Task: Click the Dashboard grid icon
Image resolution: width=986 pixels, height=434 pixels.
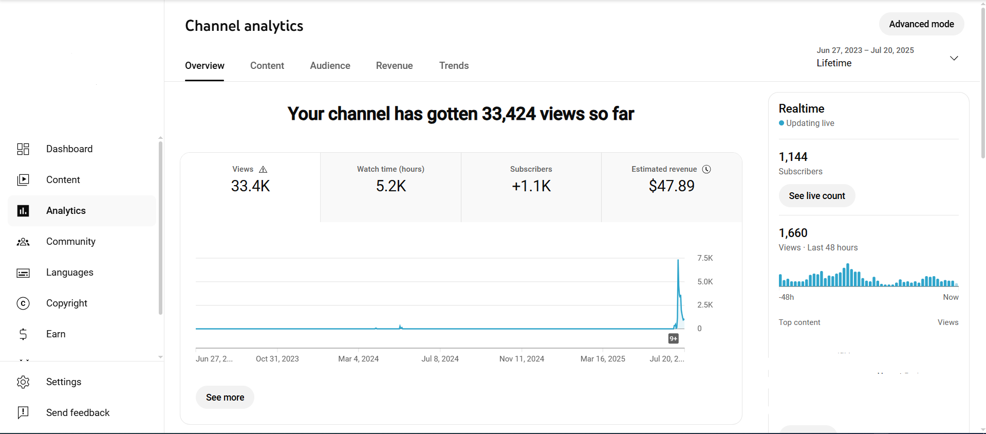Action: pyautogui.click(x=23, y=149)
